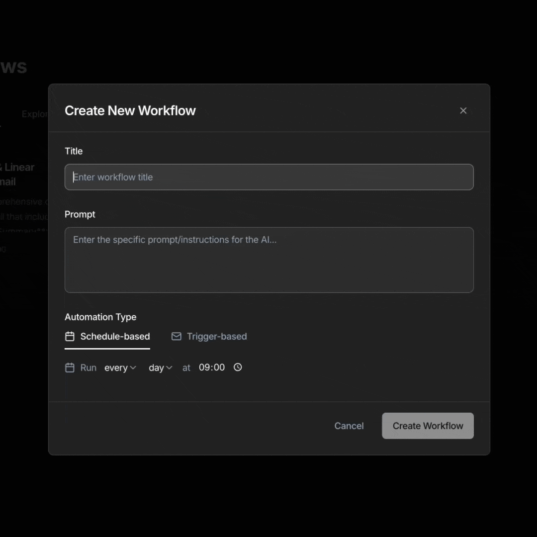The image size is (537, 537).
Task: Switch to the Schedule-based tab
Action: 114,337
